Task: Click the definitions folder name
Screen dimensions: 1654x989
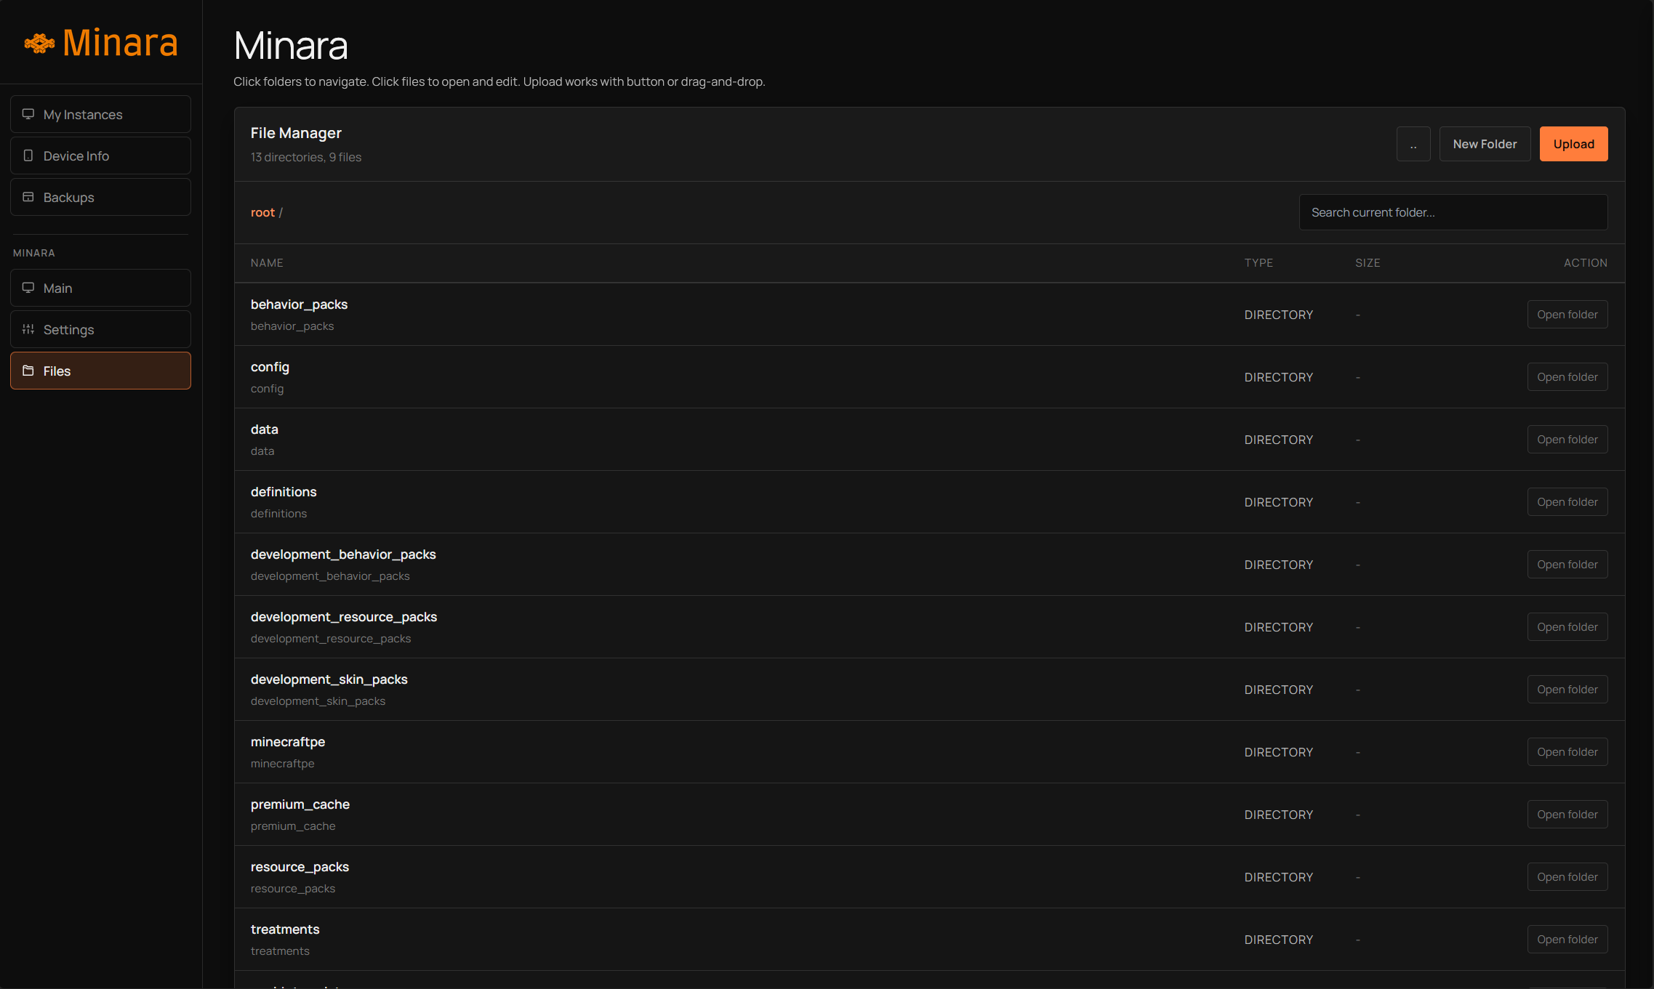Action: (284, 492)
